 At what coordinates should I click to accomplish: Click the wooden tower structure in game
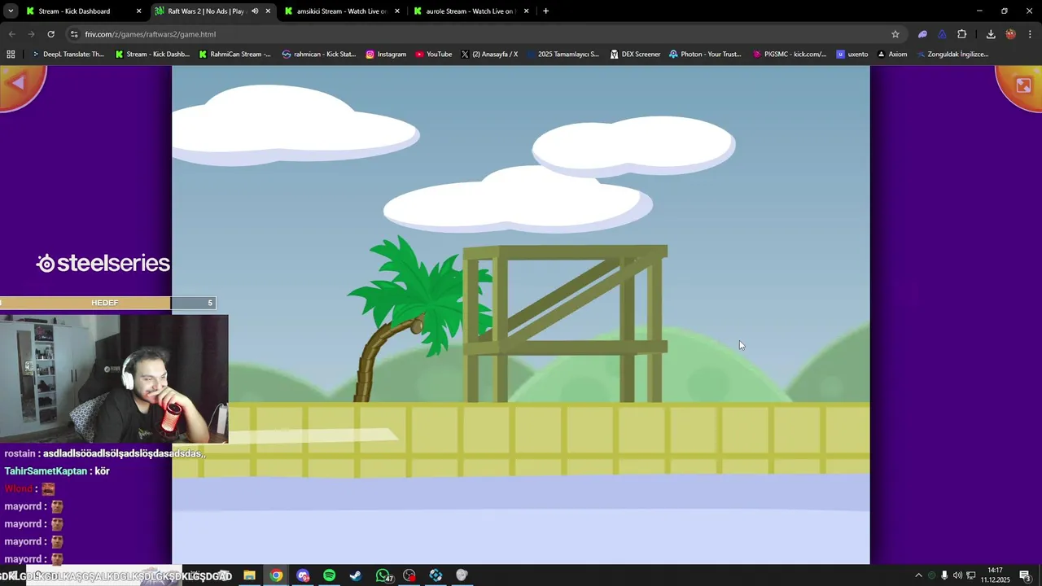(566, 324)
